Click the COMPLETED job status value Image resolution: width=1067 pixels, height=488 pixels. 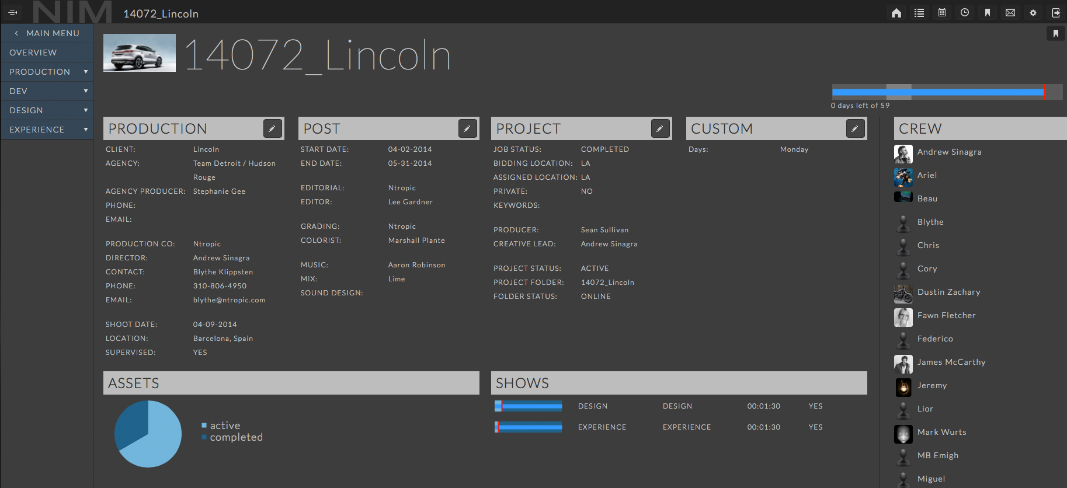605,149
